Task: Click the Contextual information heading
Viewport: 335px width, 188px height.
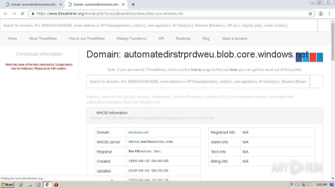Action: click(39, 54)
